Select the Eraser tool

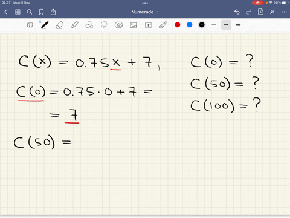tap(60, 25)
